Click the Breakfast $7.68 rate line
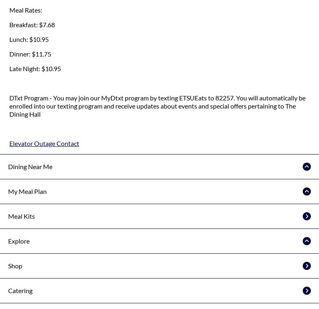 click(32, 25)
